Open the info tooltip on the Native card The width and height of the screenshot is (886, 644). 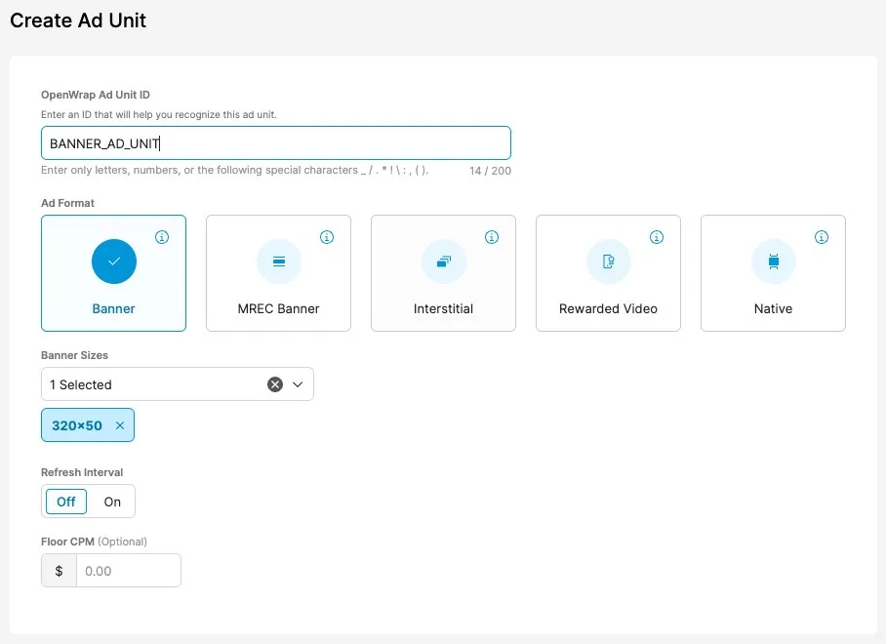click(822, 236)
